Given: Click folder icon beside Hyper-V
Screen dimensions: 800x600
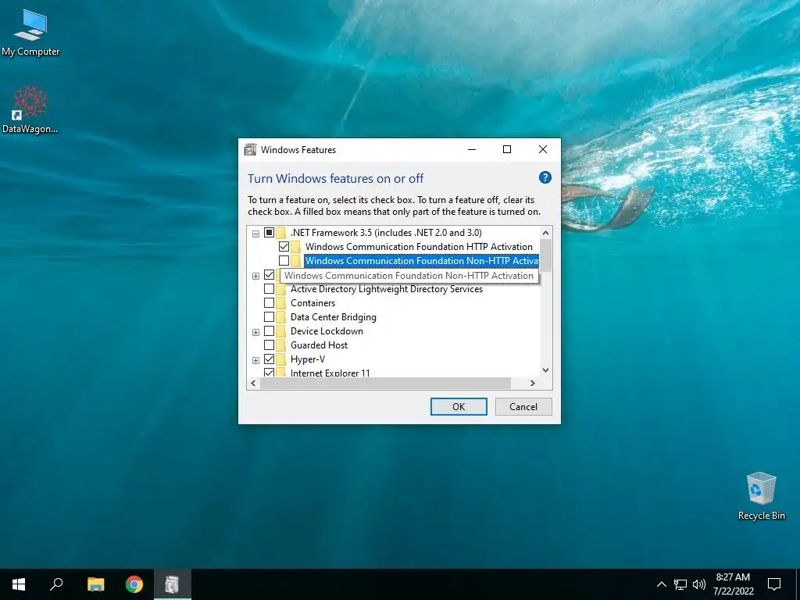Looking at the screenshot, I should 280,359.
